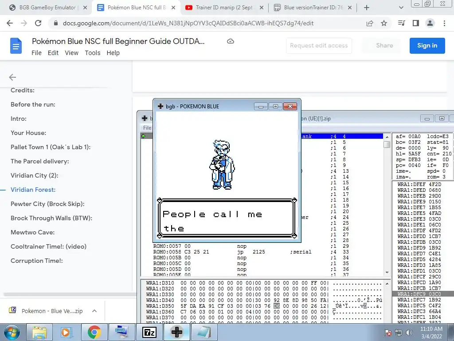454x341 pixels.
Task: Switch to the BGB GameBoy Emulator tab
Action: tap(48, 8)
